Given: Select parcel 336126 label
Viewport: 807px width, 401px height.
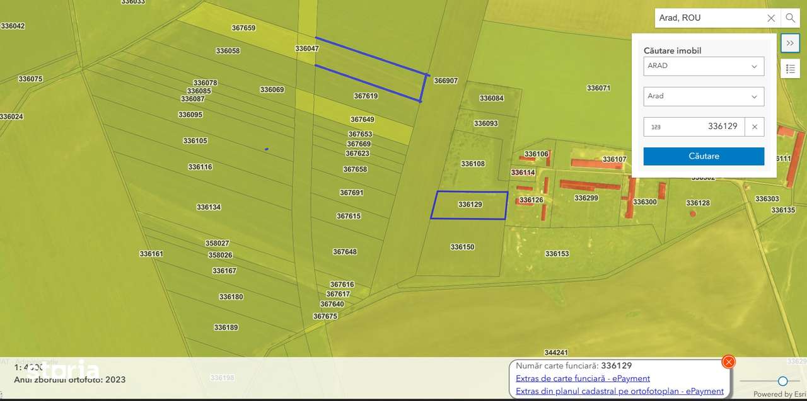Looking at the screenshot, I should click(531, 200).
